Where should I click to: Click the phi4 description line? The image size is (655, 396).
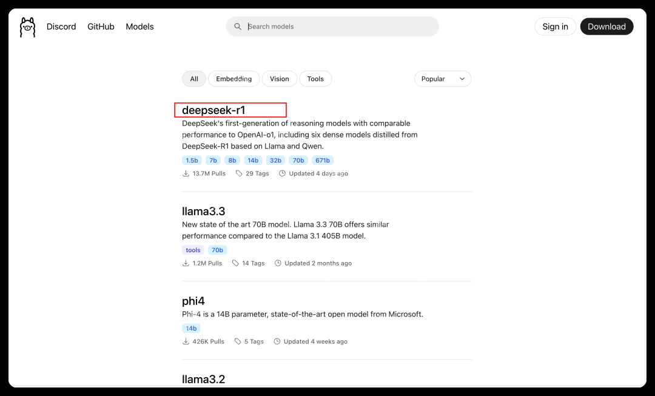point(303,314)
